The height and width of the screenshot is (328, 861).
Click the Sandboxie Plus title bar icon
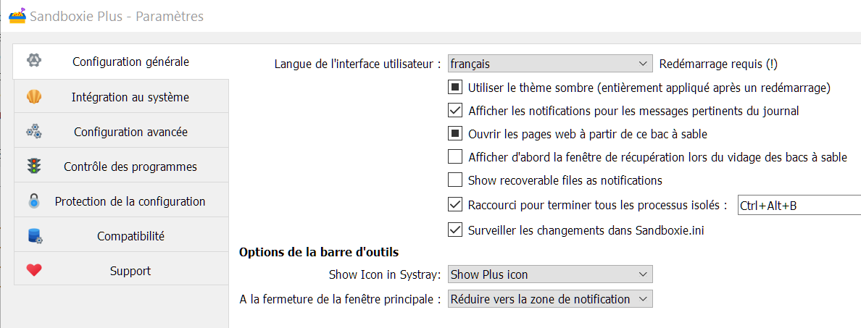click(x=17, y=15)
